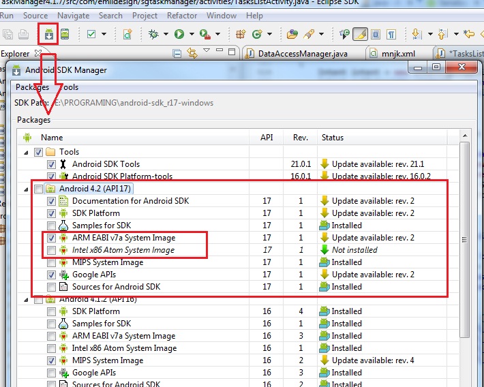Open the Refactor menu
484x387 pixels.
pos(182,16)
